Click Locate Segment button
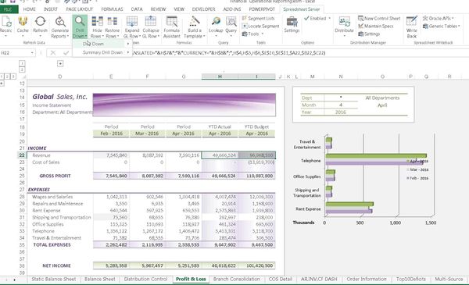The image size is (469, 285). (x=260, y=26)
